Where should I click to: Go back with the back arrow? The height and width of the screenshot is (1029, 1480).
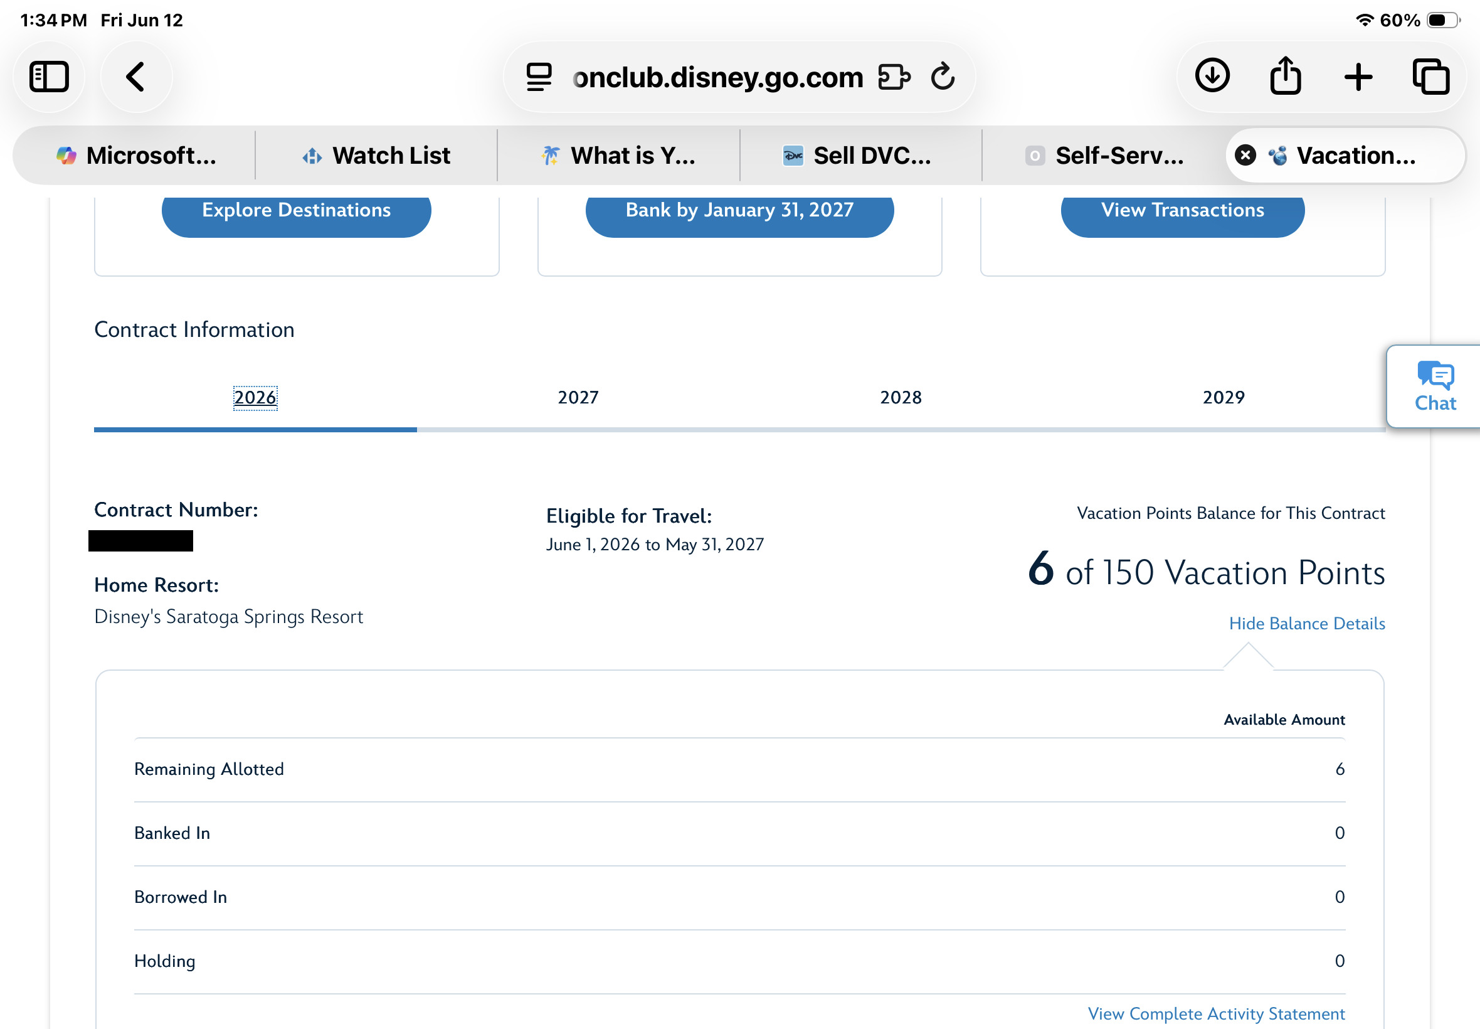135,77
